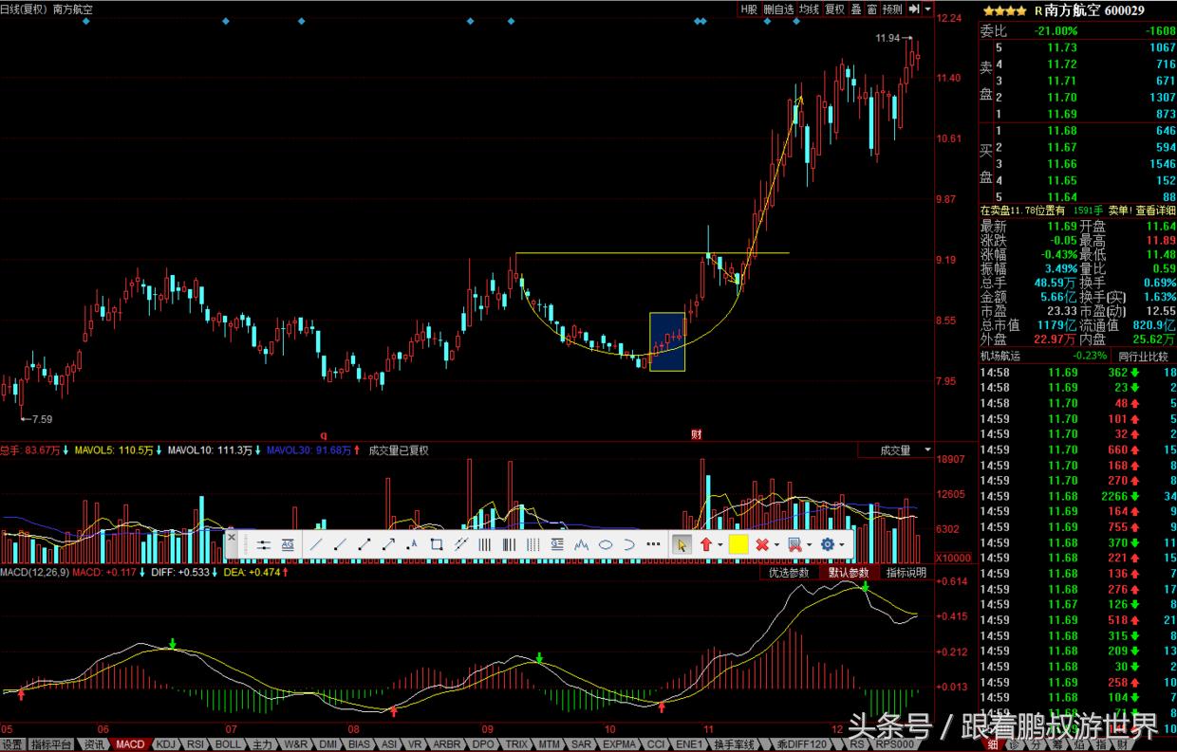The image size is (1177, 752).
Task: Click the red up-arrow marker tool
Action: pos(706,544)
